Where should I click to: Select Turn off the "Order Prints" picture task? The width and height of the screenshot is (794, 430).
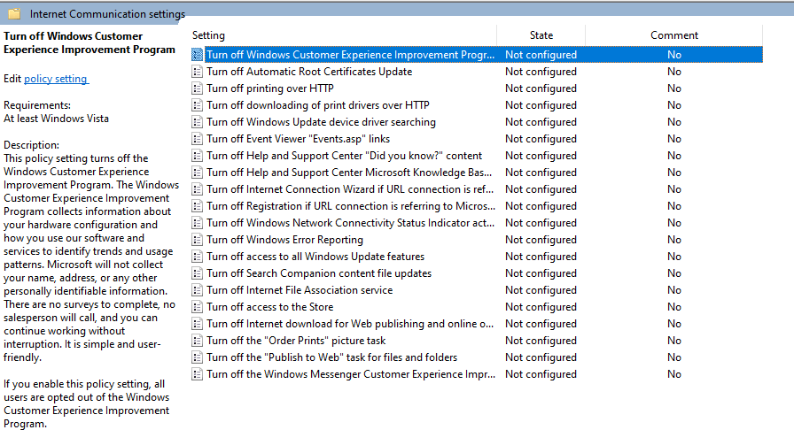pos(296,341)
